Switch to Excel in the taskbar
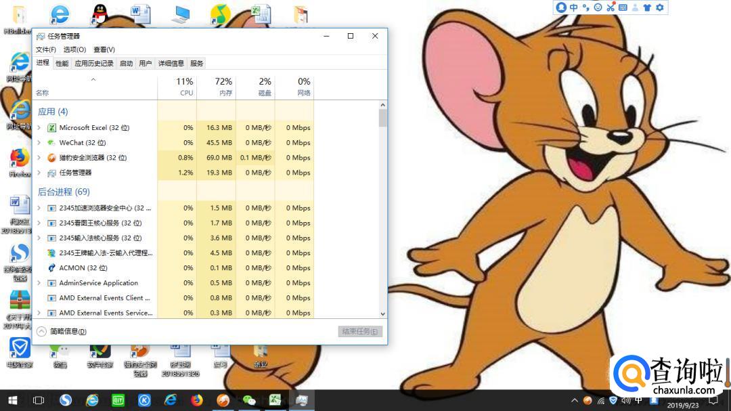This screenshot has height=411, width=731. [x=275, y=400]
